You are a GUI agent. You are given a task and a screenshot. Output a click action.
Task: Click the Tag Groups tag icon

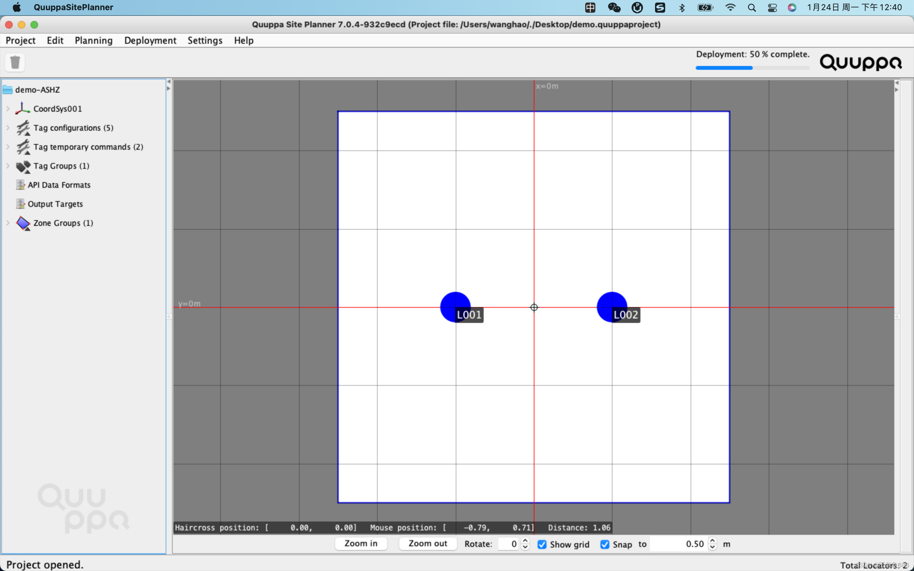pos(23,166)
